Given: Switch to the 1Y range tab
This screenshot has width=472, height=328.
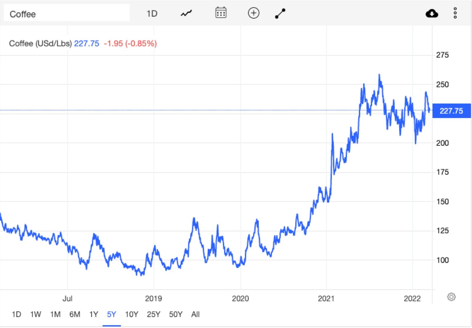Looking at the screenshot, I should (x=94, y=314).
